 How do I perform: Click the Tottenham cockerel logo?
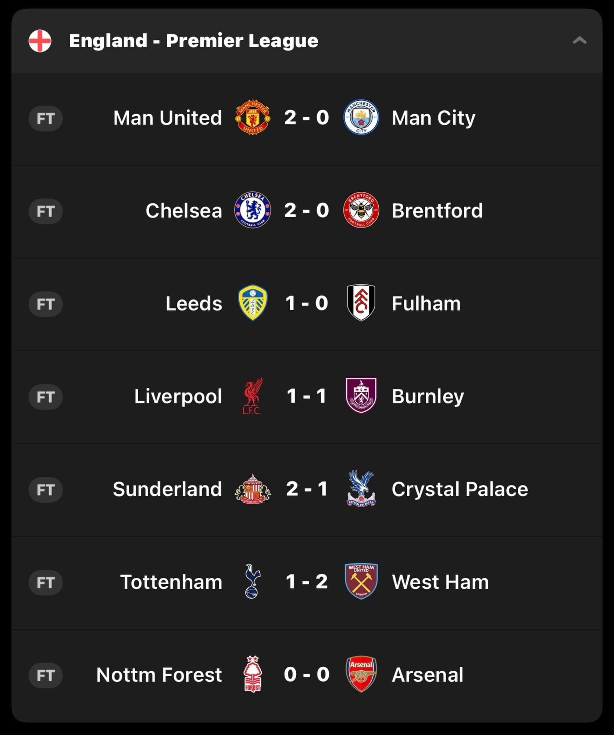click(253, 581)
